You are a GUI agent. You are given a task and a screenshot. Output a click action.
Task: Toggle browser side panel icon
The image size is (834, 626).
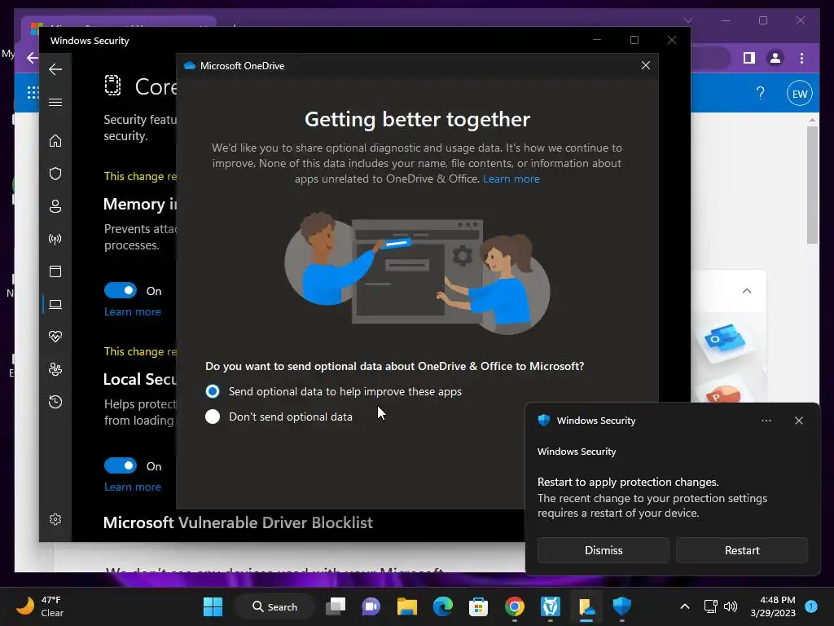749,58
